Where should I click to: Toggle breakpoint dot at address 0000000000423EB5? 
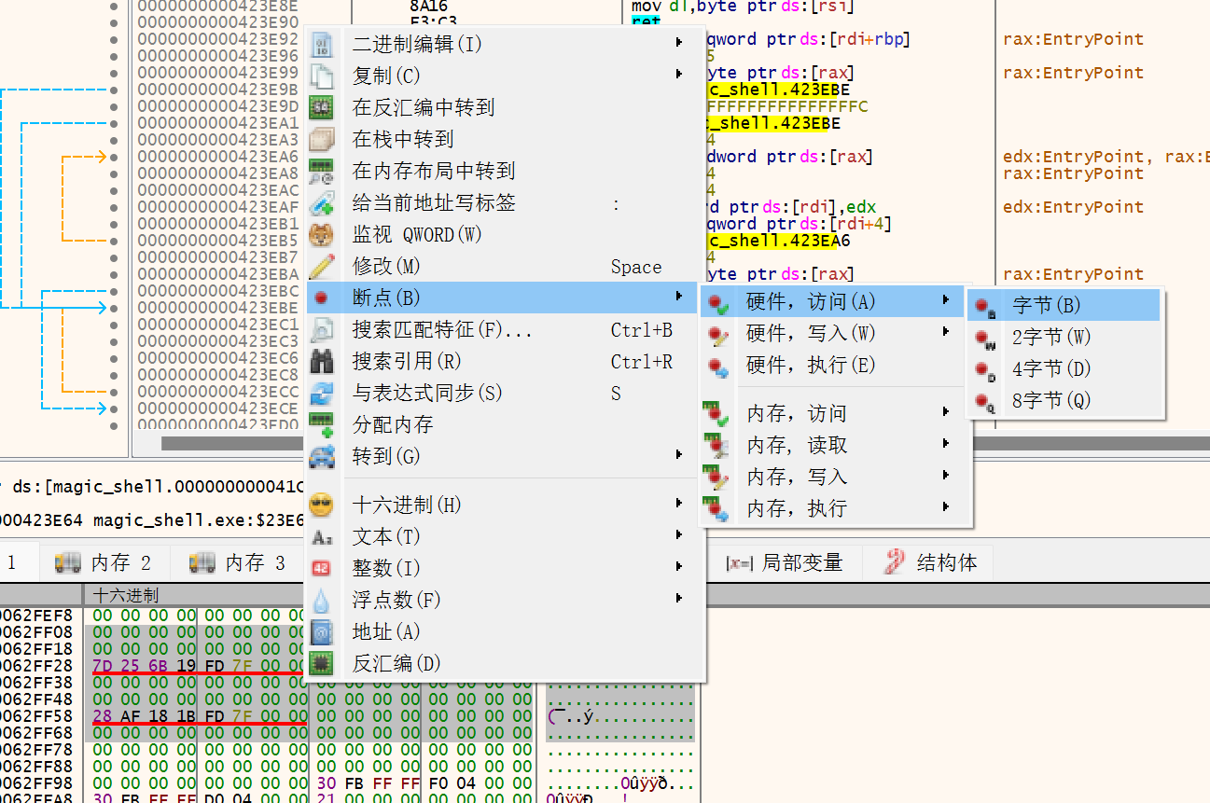(x=114, y=241)
